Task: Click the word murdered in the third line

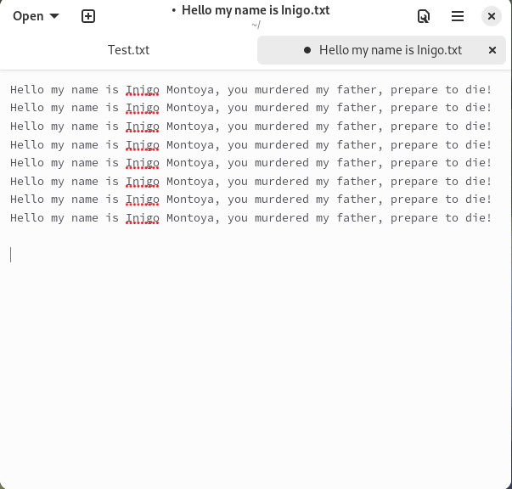Action: pos(282,126)
